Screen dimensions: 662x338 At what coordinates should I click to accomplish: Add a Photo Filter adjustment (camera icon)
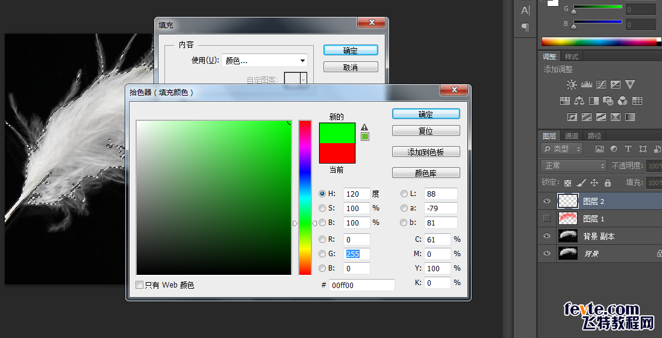(608, 100)
